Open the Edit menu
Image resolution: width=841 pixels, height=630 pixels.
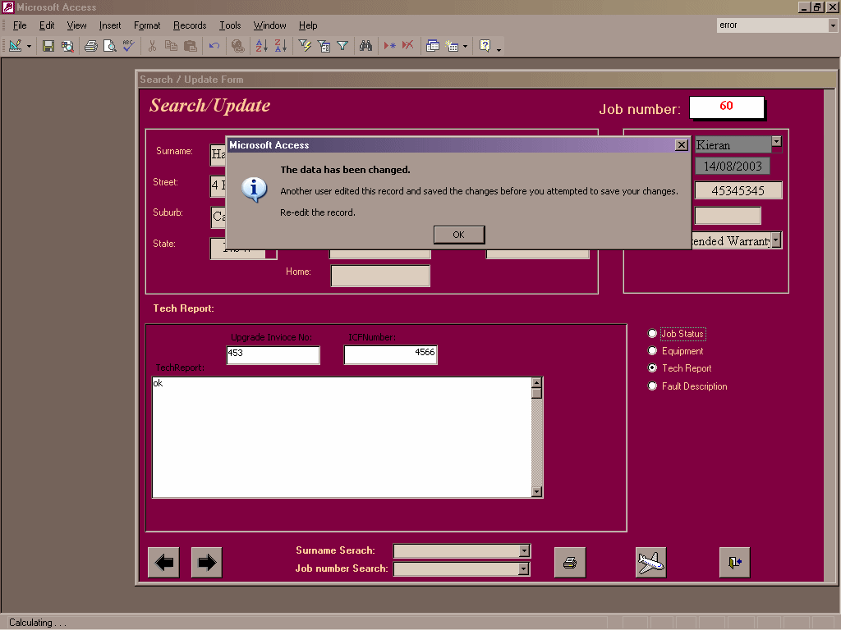[x=47, y=25]
